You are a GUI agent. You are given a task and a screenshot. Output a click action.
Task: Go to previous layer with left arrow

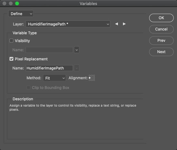(x=116, y=24)
